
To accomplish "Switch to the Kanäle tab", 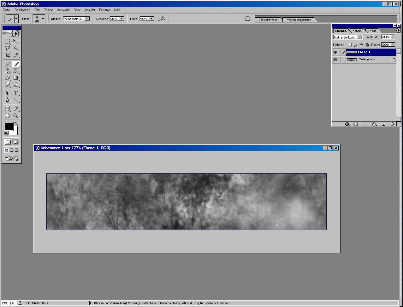I will 357,31.
